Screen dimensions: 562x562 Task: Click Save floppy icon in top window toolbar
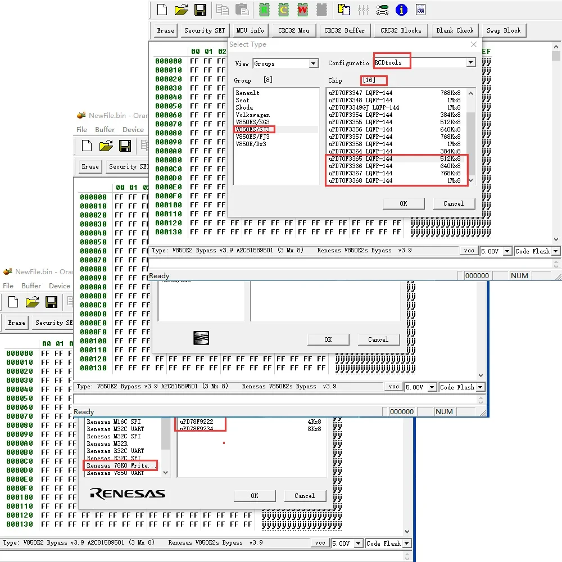(x=200, y=10)
